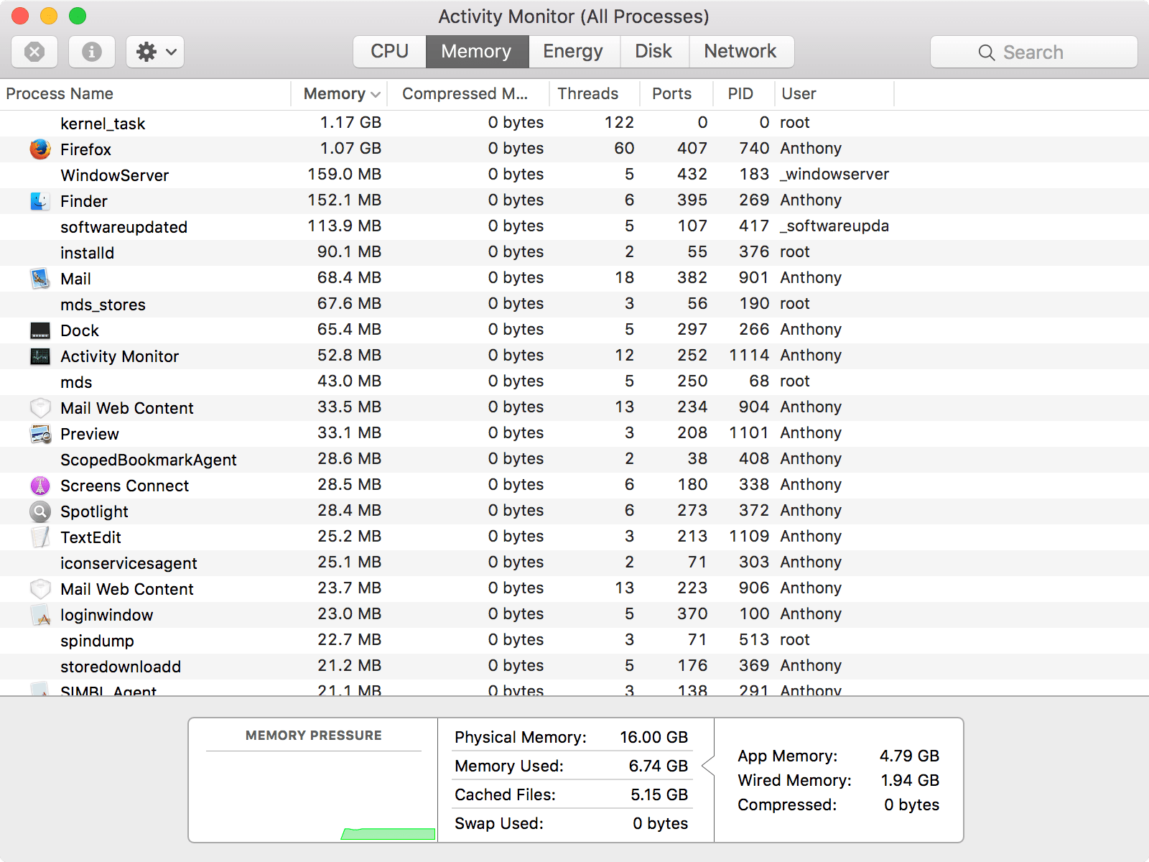
Task: Open the gear action menu
Action: point(154,51)
